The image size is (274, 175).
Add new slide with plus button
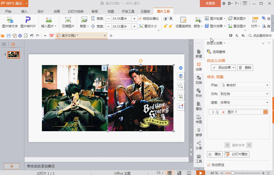[x=12, y=166]
